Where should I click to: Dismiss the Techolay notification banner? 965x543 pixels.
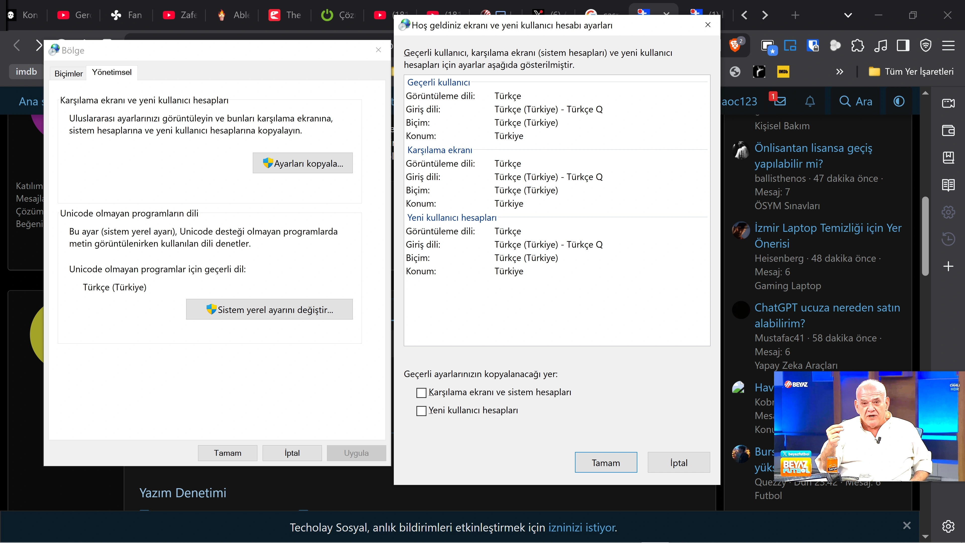point(906,525)
